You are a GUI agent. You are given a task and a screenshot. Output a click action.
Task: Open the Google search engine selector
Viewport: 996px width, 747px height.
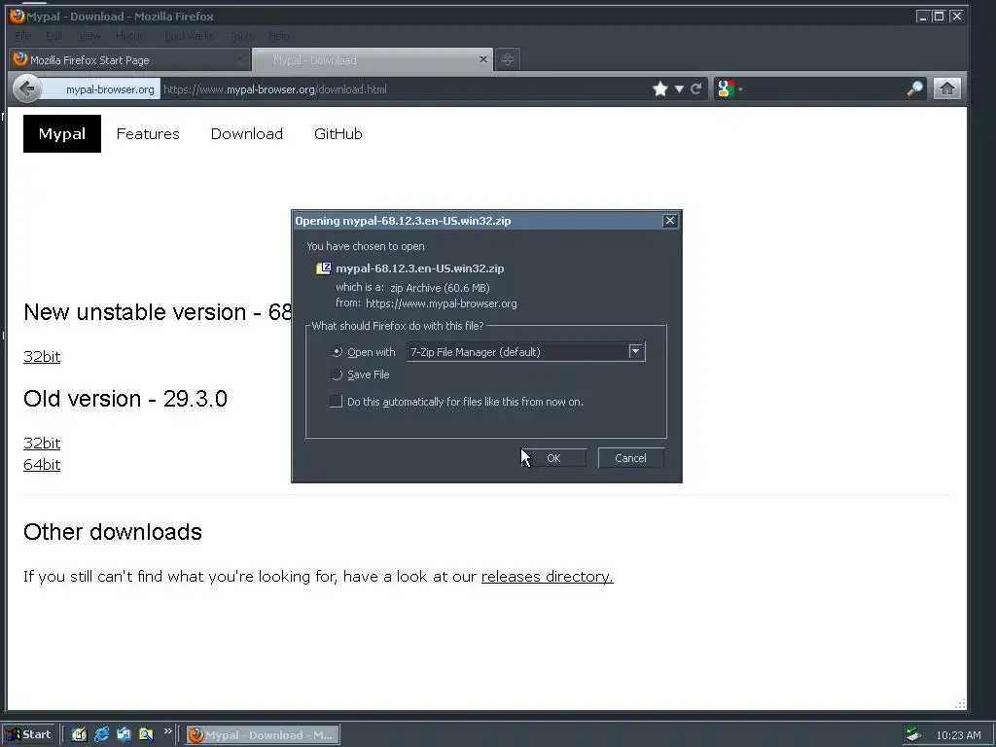[729, 89]
